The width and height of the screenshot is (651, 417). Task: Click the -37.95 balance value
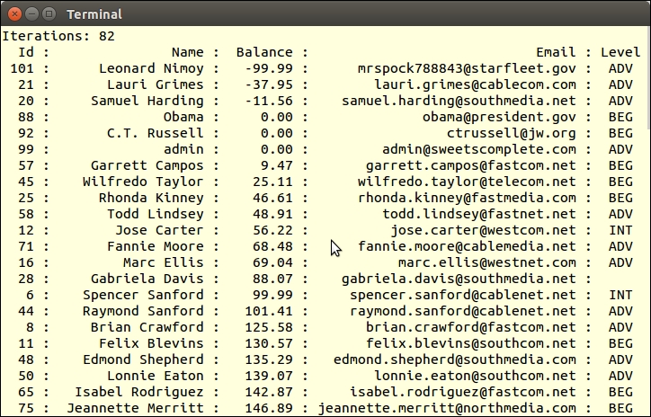(269, 84)
